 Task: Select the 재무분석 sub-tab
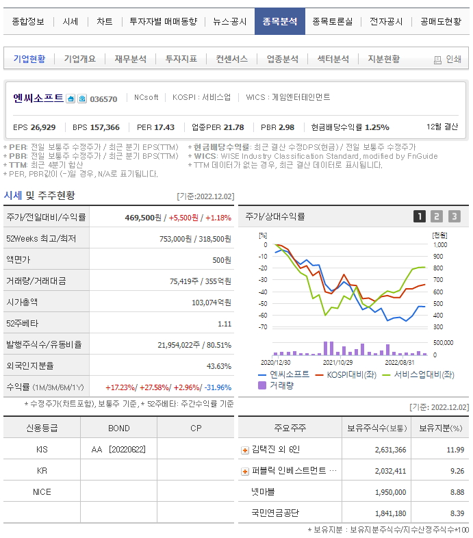click(x=131, y=59)
